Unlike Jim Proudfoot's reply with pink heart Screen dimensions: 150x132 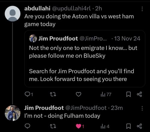coord(80,126)
